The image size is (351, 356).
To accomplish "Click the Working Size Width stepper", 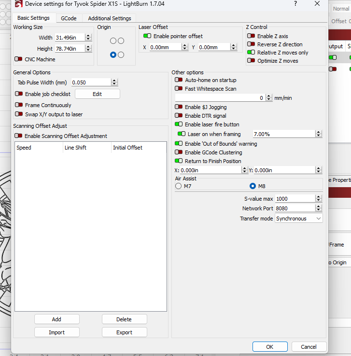I will [88, 37].
